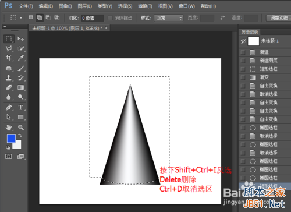Select the Brush tool
291x212 pixels.
tap(21, 69)
